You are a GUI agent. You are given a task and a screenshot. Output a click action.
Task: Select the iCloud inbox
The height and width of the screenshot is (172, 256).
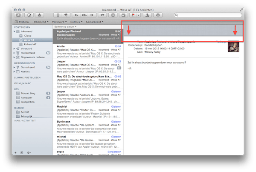[32, 36]
